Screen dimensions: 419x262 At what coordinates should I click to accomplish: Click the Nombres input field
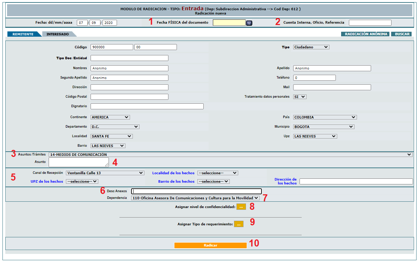129,68
